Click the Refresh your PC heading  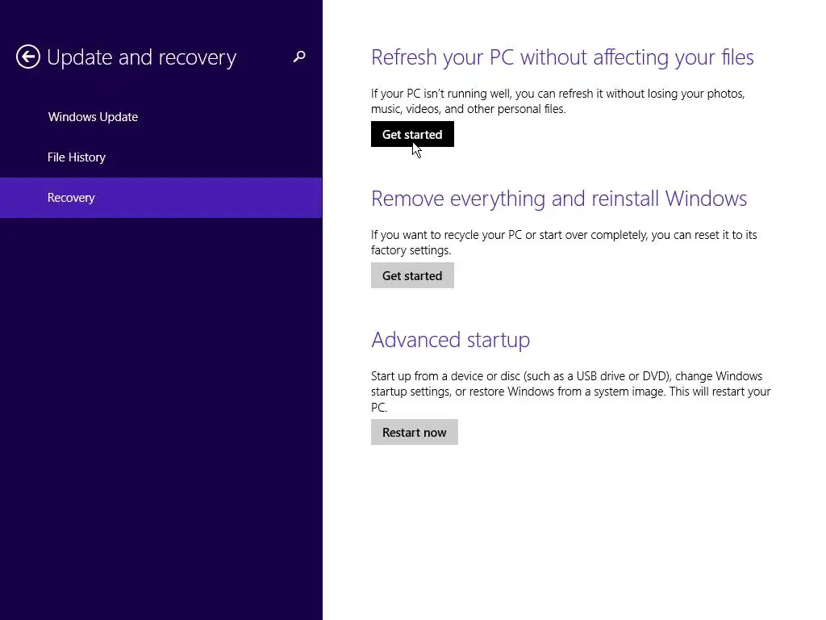coord(562,57)
